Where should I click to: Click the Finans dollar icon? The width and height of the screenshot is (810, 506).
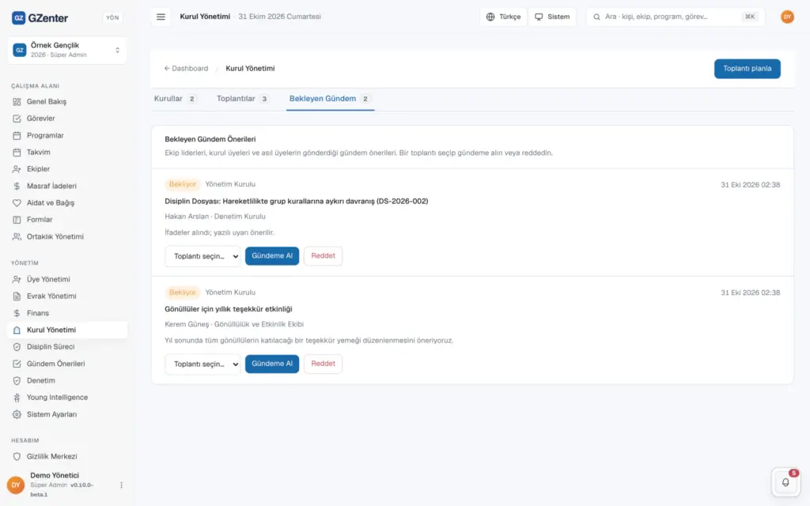coord(17,313)
